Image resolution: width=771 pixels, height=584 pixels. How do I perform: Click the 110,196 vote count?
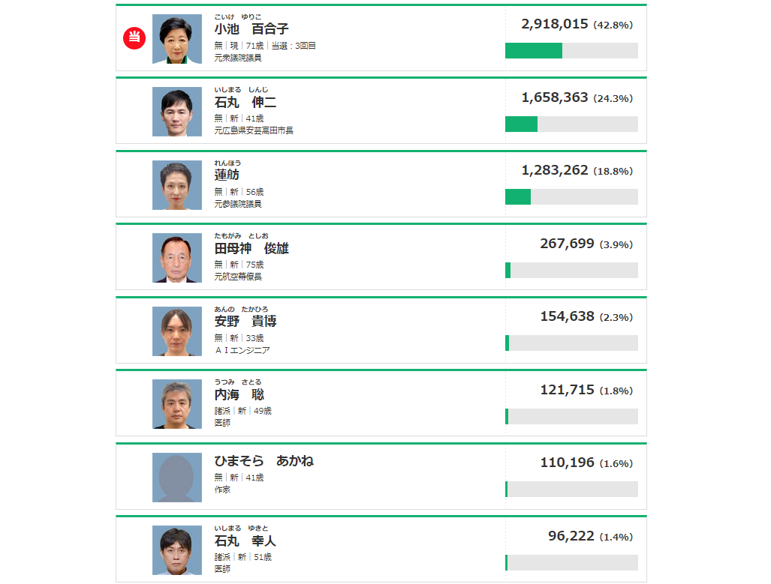tap(567, 463)
